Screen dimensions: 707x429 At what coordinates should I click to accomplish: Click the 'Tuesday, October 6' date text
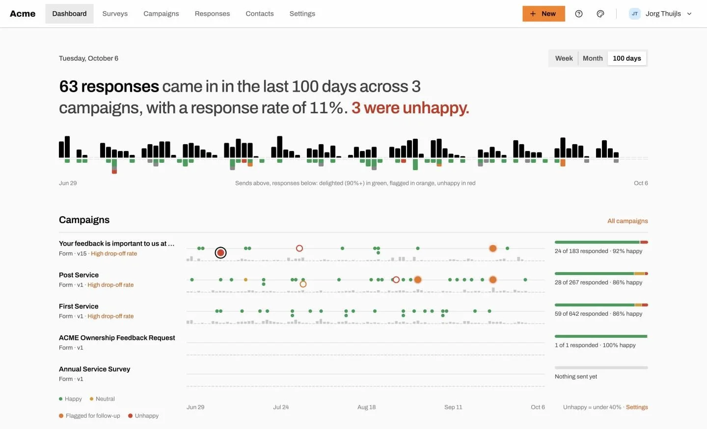click(88, 58)
